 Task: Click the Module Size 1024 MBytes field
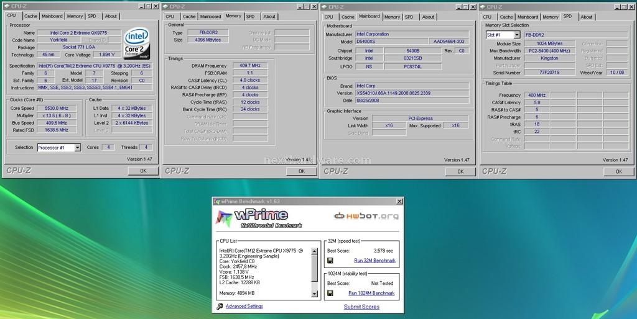(549, 44)
